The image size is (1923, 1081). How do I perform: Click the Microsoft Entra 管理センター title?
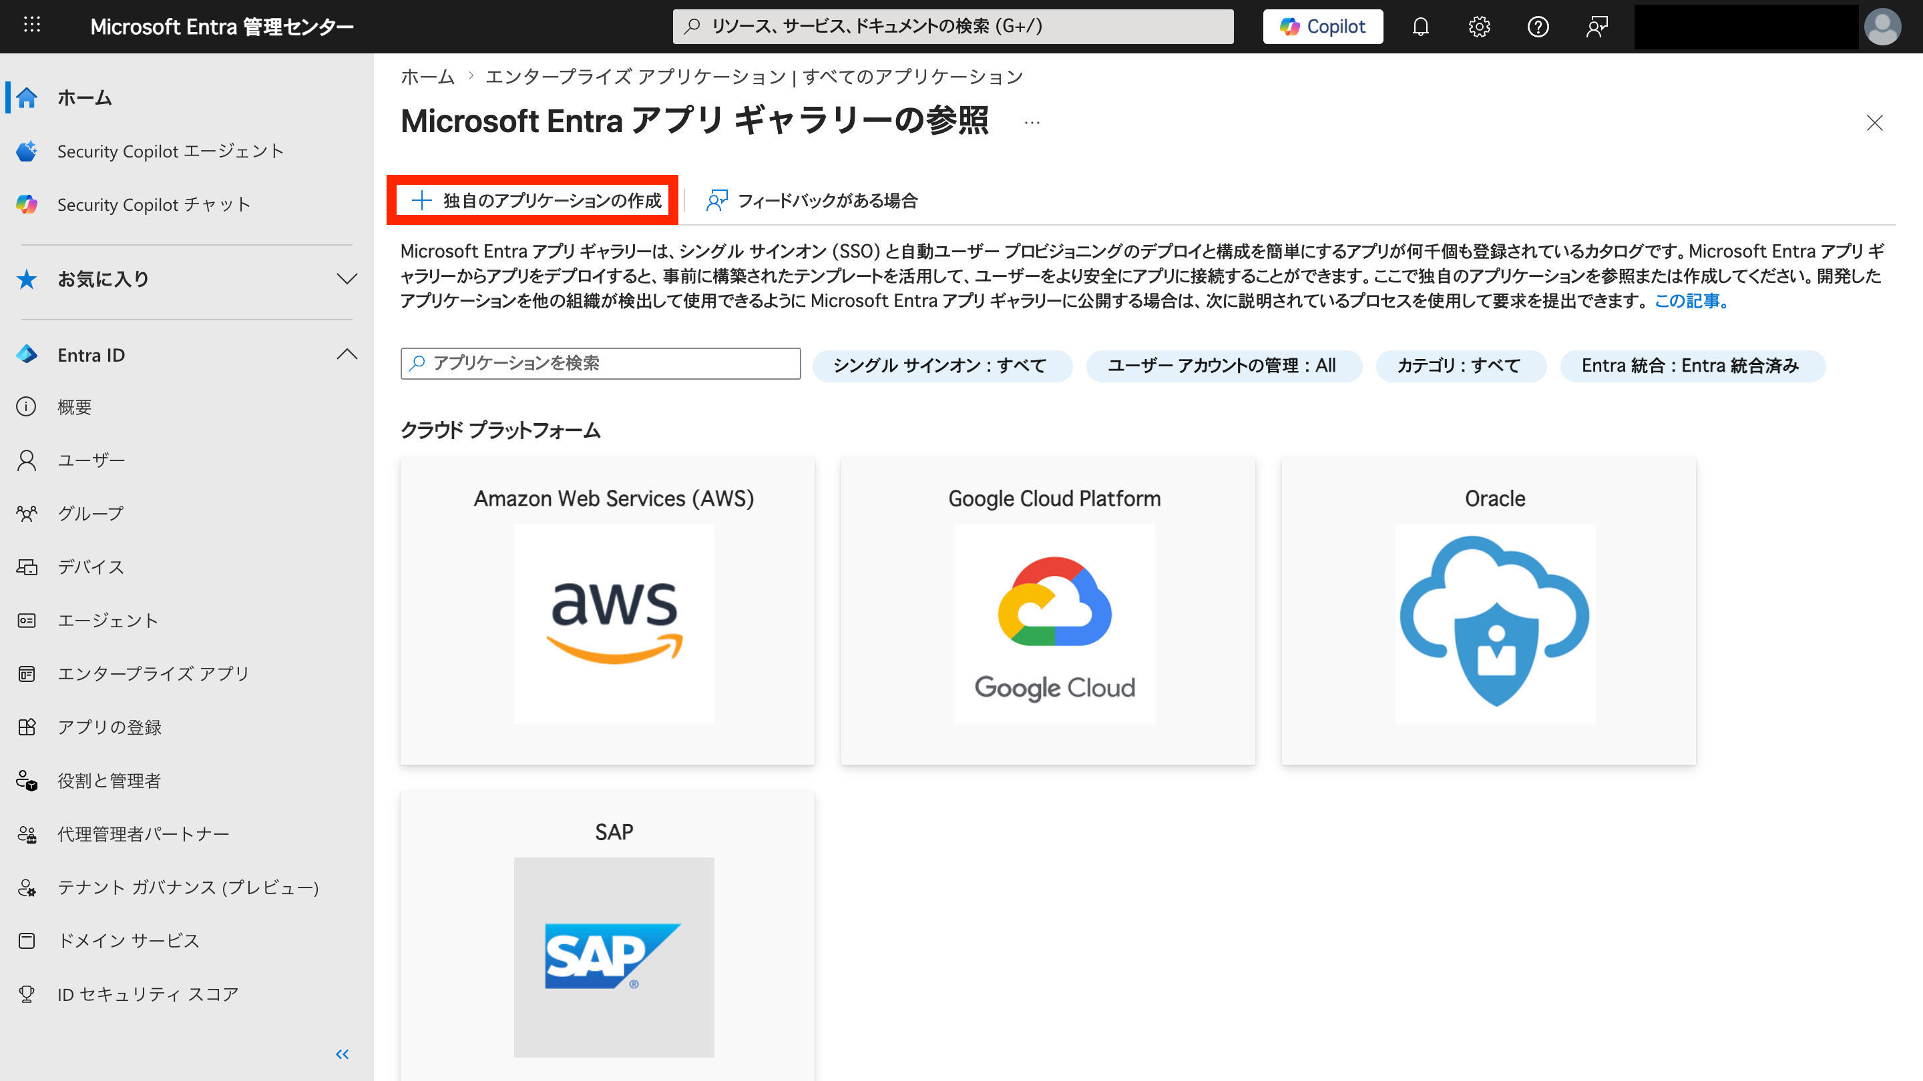click(x=222, y=27)
